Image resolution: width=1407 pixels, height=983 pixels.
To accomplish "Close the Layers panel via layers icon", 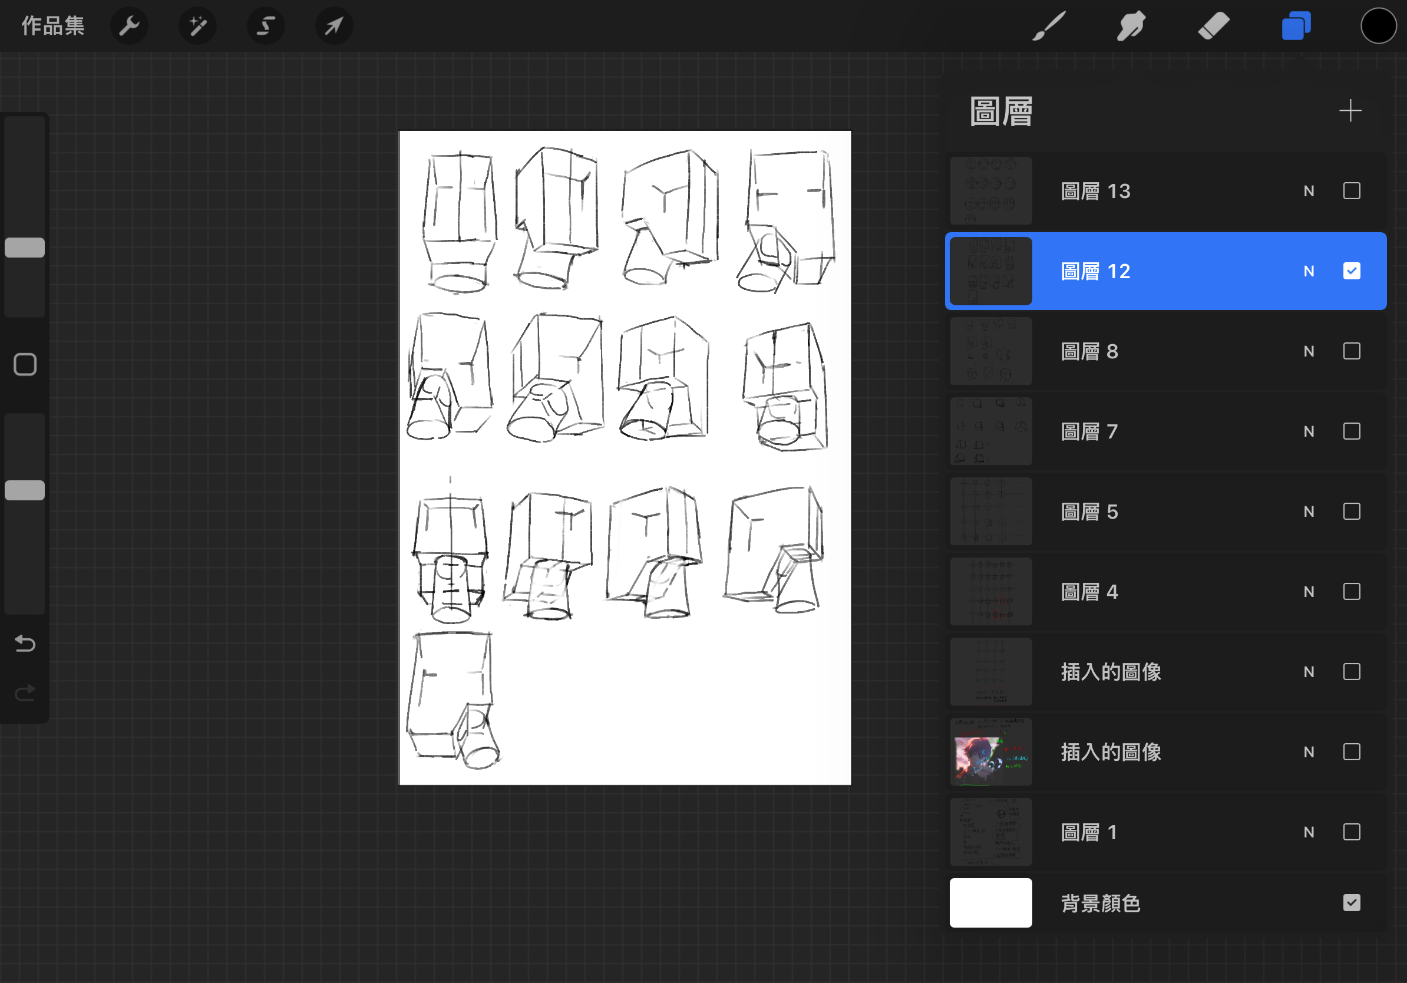I will pyautogui.click(x=1296, y=26).
